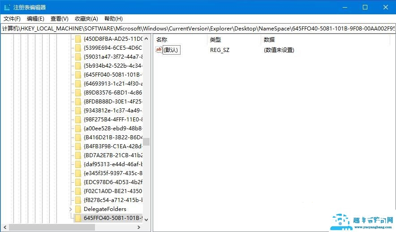Select the {daf95313-e44d-46af key
396x232 pixels.
[x=113, y=164]
